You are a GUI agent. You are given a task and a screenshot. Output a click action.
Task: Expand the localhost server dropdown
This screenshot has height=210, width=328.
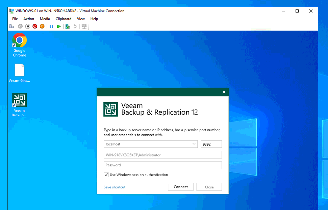[194, 144]
